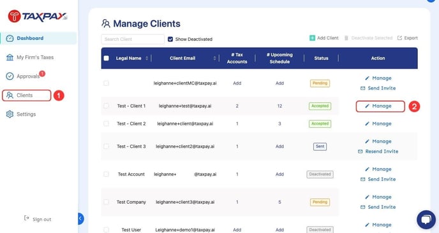
Task: Manage Test - Client 1
Action: [x=380, y=106]
